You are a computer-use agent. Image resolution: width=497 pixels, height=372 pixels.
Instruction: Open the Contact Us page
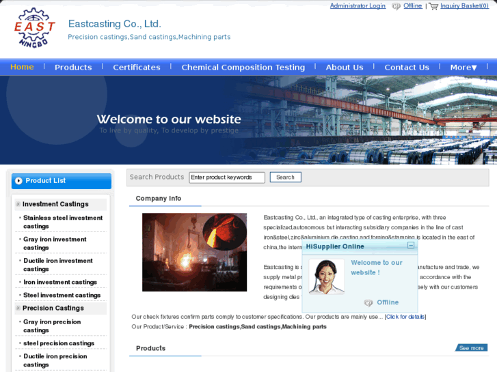point(407,68)
